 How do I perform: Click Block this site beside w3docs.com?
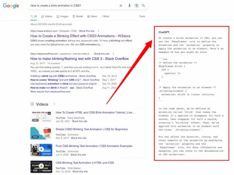(87, 31)
